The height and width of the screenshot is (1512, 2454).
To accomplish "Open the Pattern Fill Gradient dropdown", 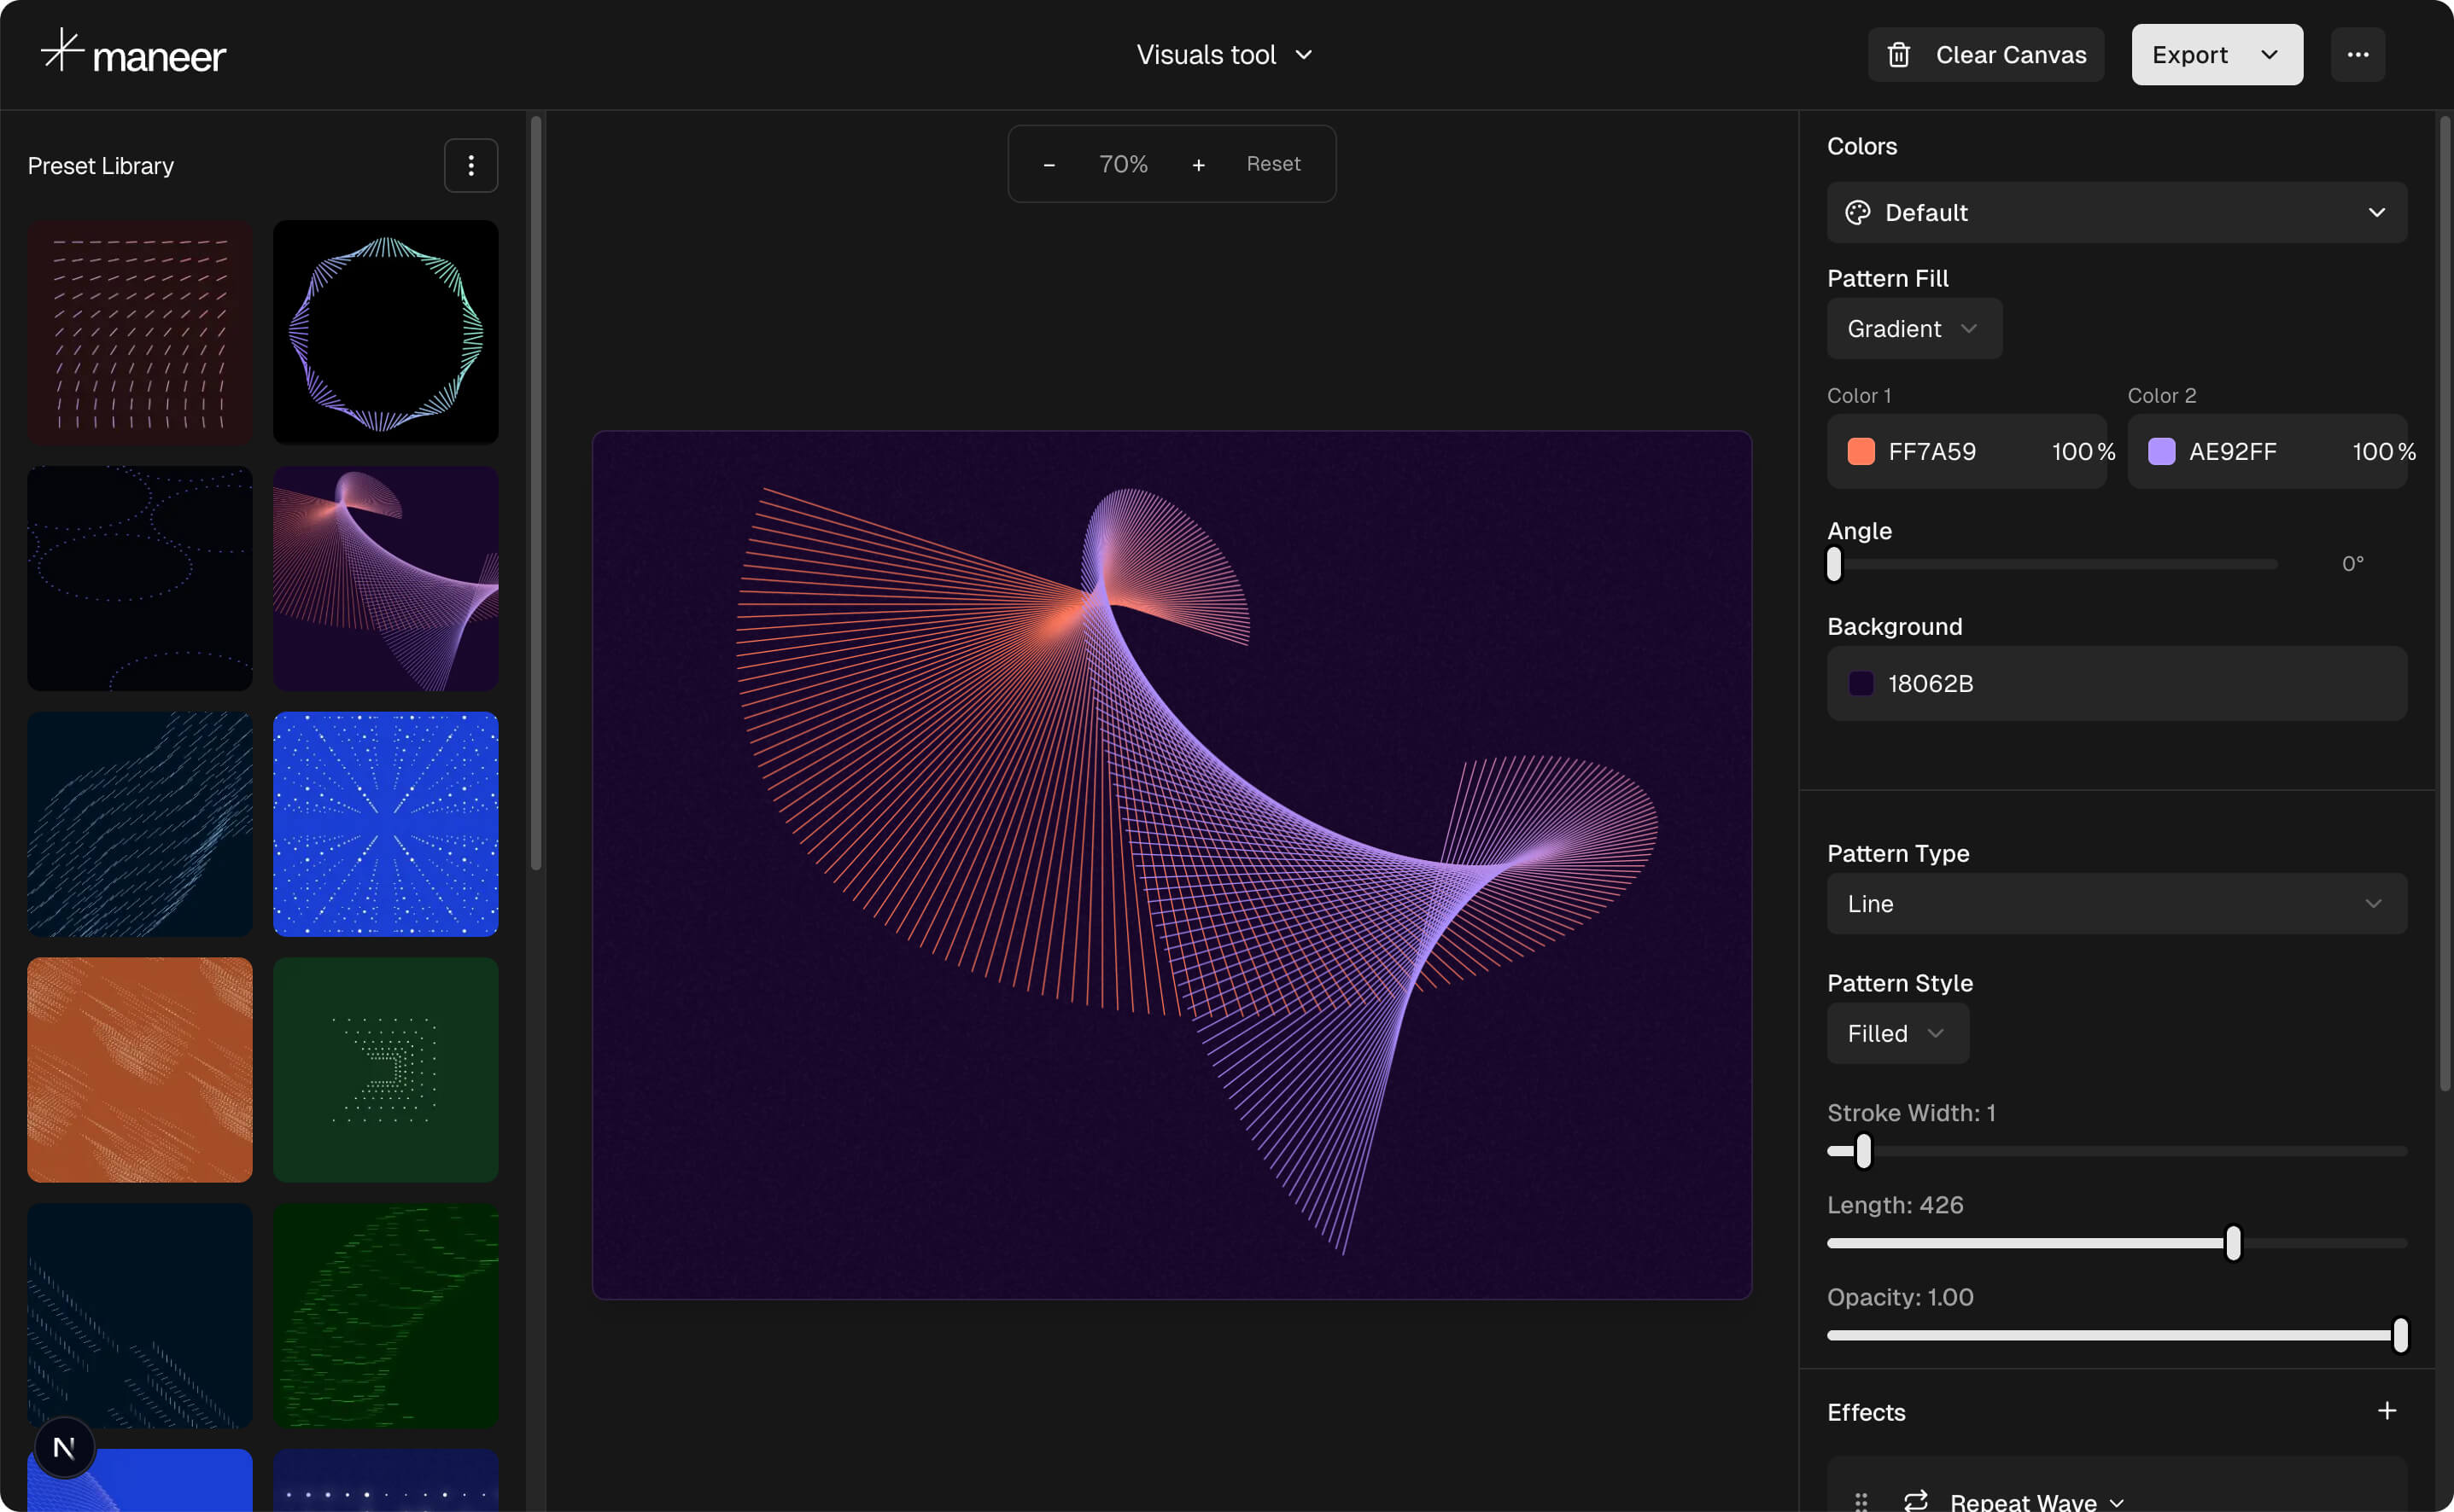I will tap(1913, 328).
